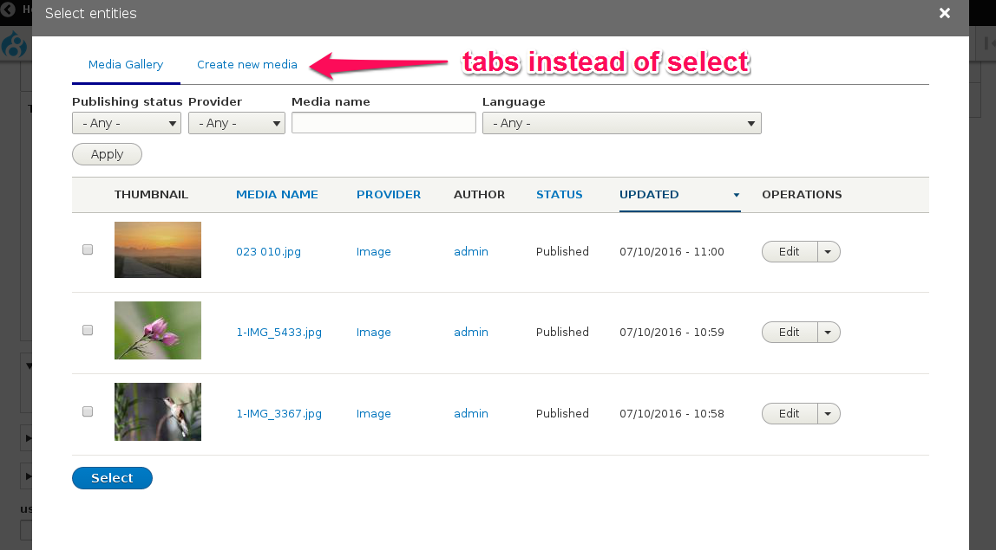996x550 pixels.
Task: Expand operations arrow for 1-IMG_5433.jpg row
Action: 829,333
